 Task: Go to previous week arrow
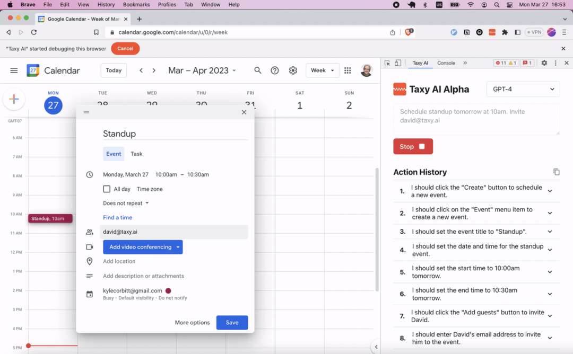141,70
